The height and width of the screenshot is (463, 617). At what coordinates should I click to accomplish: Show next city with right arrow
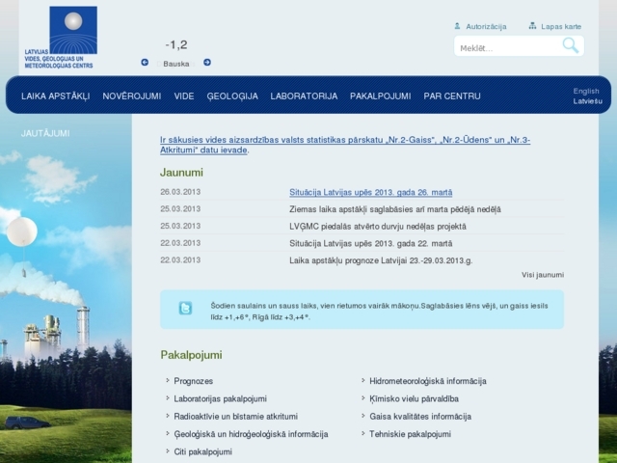pos(207,62)
